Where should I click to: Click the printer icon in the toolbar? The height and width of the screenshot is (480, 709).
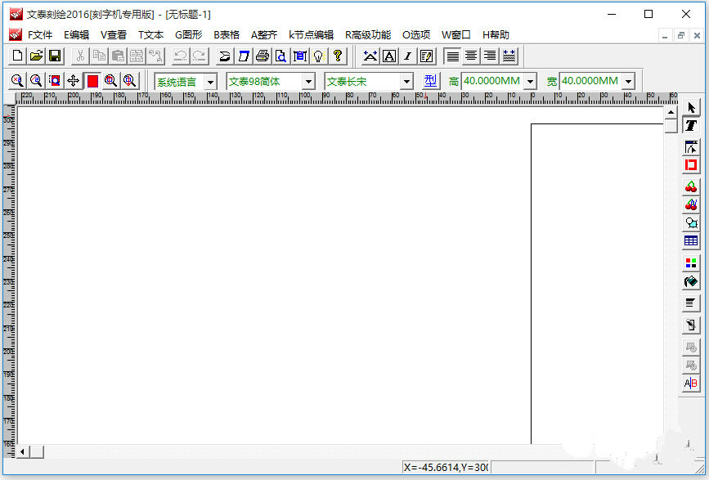click(262, 56)
